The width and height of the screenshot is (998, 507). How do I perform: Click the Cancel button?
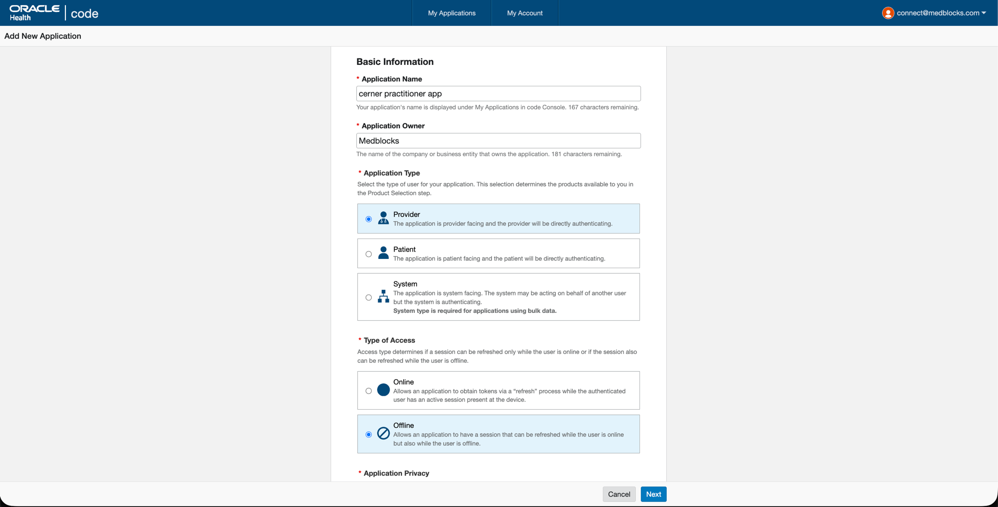click(619, 494)
